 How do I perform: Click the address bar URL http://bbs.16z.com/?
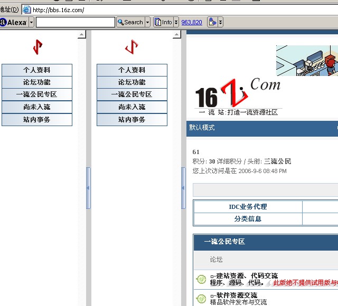tap(59, 10)
